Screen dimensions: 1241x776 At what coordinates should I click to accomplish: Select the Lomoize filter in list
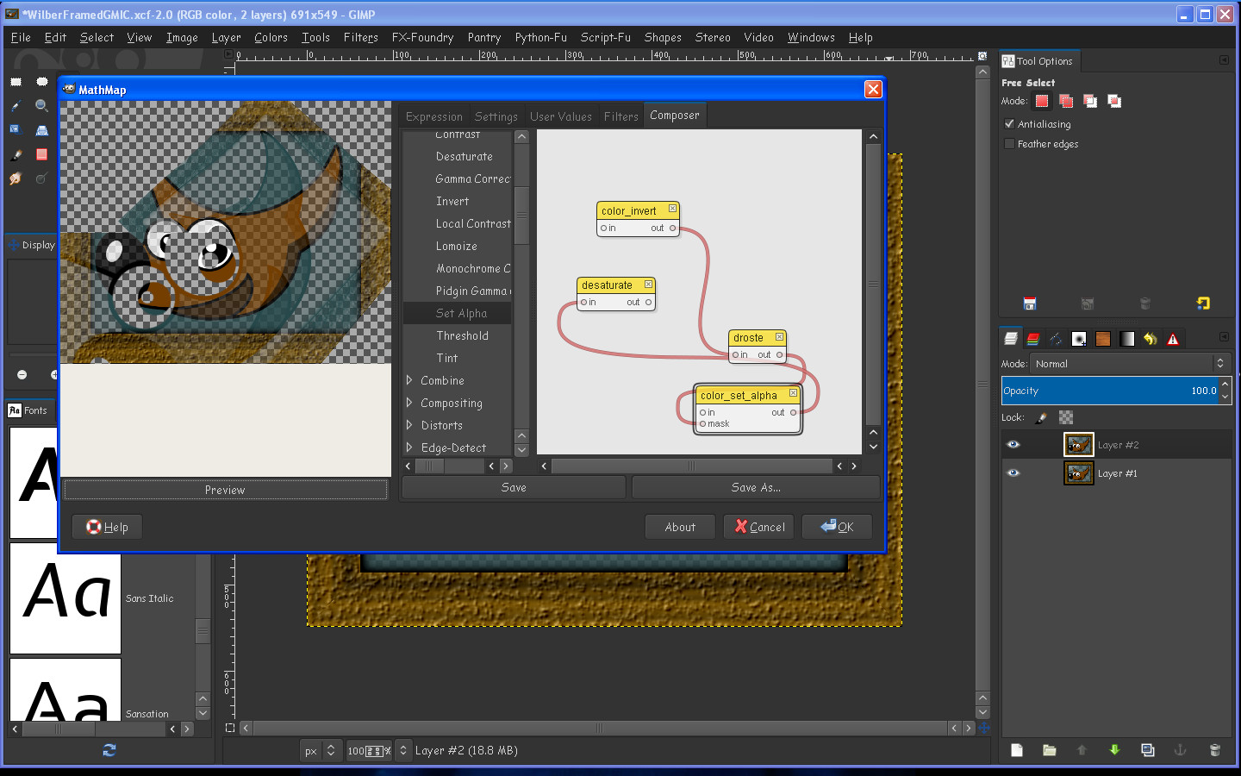point(458,246)
